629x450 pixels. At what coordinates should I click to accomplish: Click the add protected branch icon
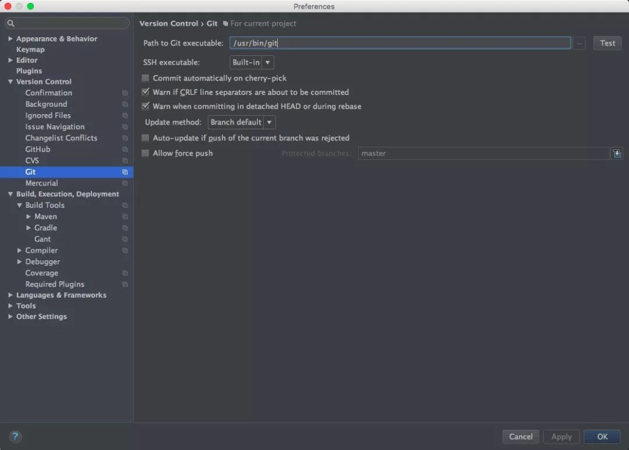click(617, 153)
